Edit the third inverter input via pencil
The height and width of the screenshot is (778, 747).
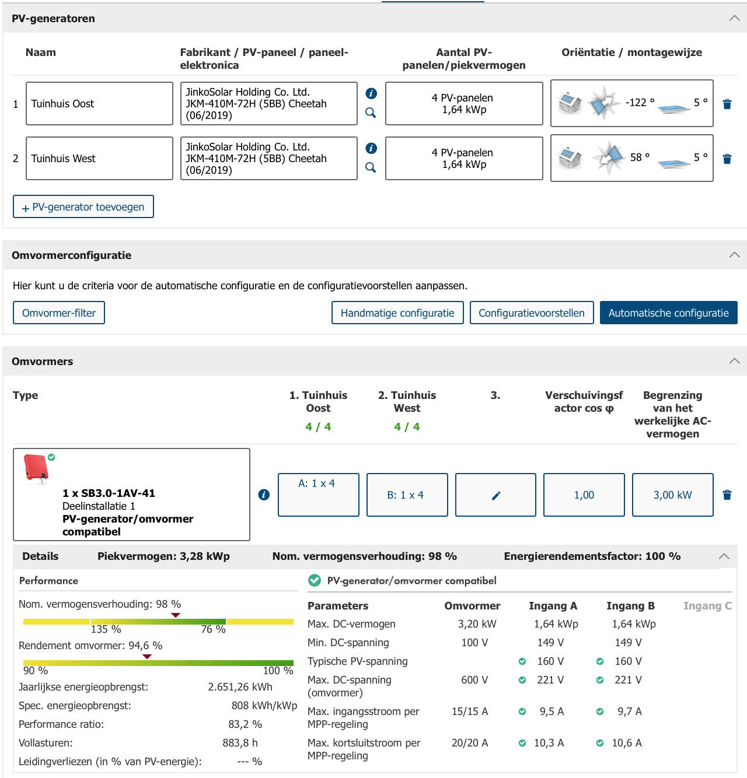495,495
